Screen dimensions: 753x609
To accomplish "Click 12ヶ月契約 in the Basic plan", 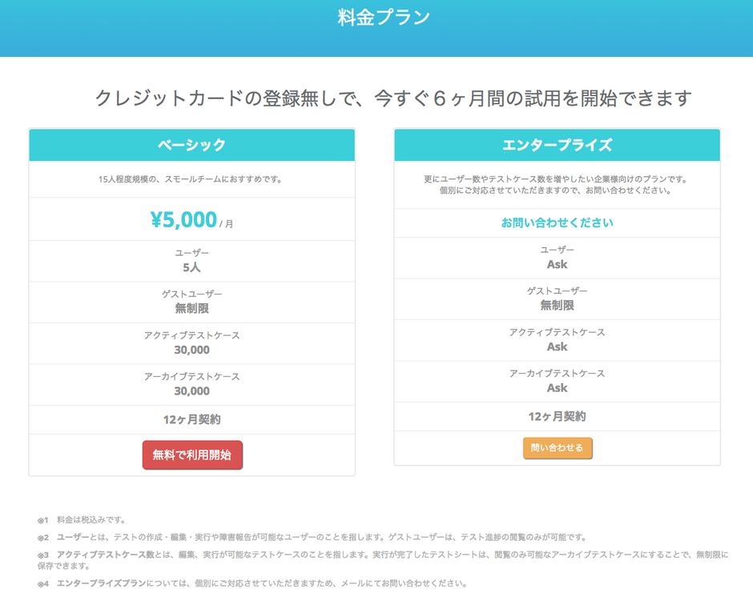I will 191,419.
